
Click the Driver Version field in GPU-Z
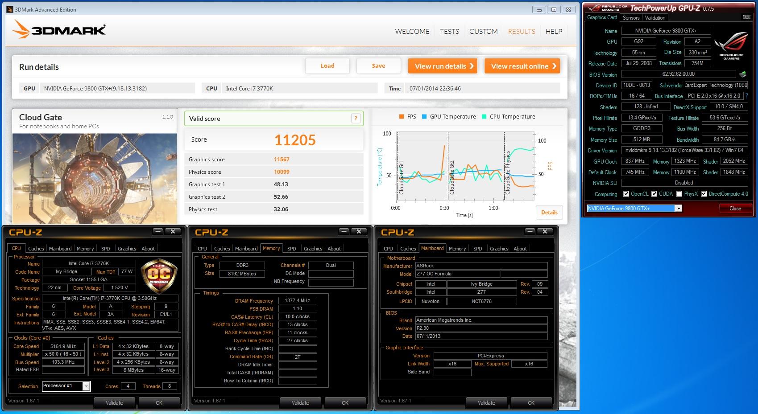[684, 151]
